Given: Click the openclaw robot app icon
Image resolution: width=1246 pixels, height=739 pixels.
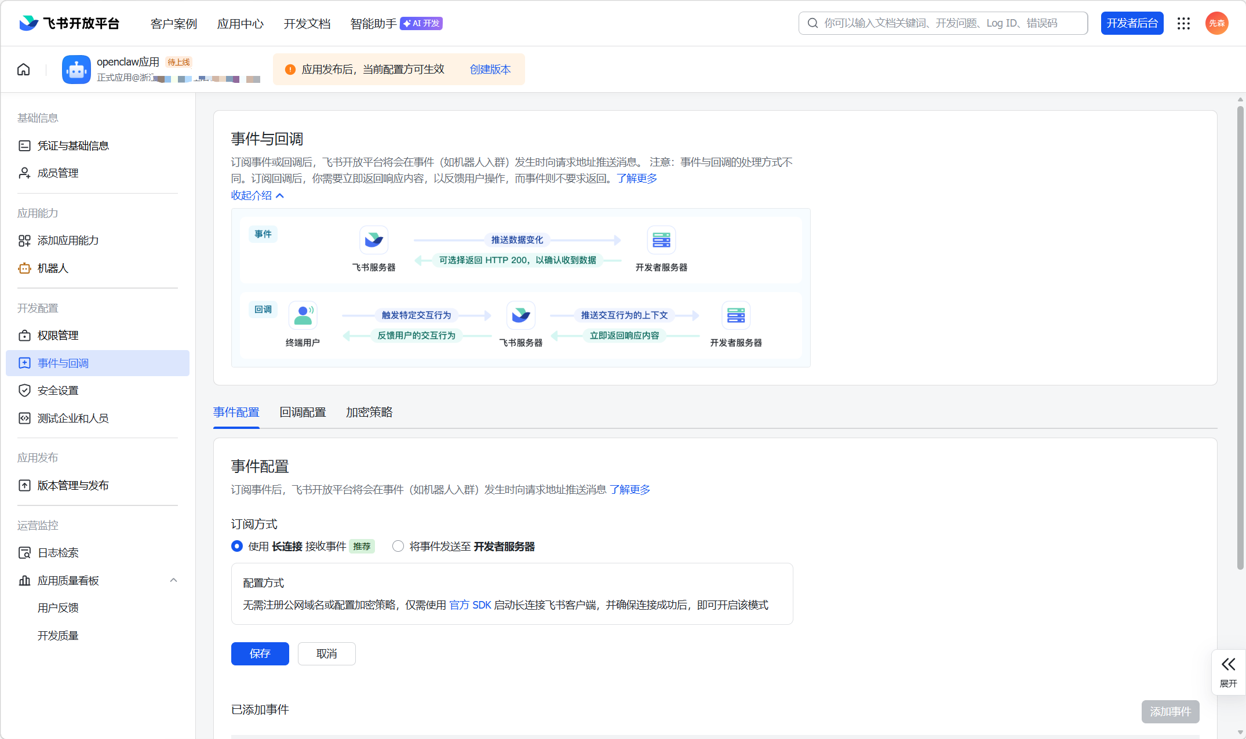Looking at the screenshot, I should click(x=76, y=70).
